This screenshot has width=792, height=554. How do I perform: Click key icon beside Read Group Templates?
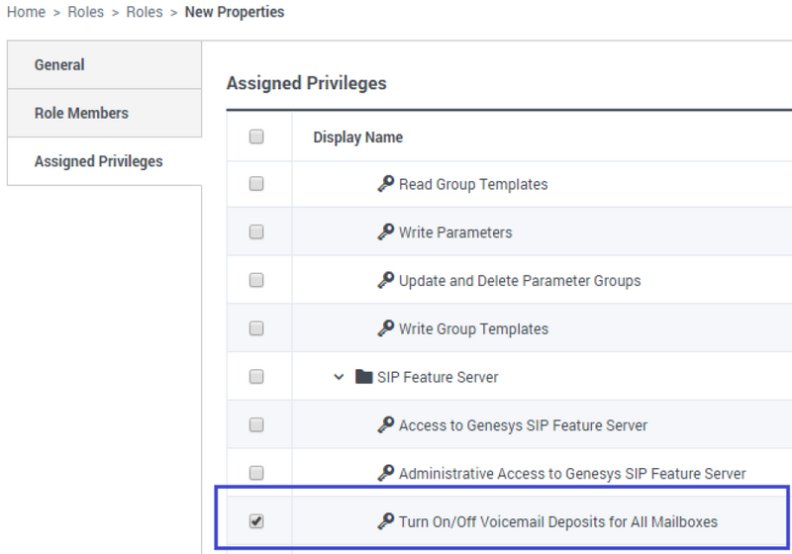coord(386,184)
